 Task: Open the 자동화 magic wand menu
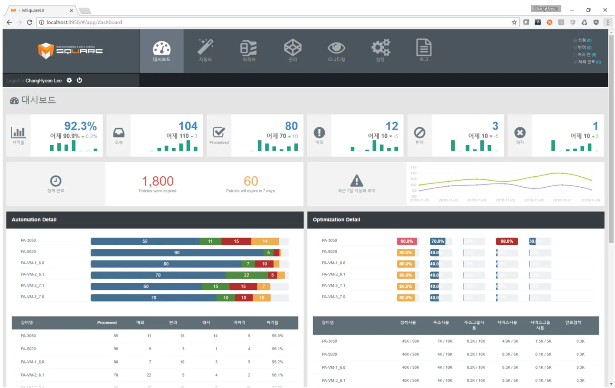[x=205, y=50]
